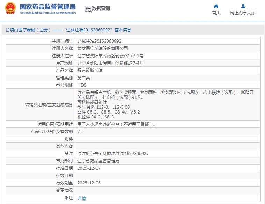The image size is (265, 204).
Task: Open the 详情 link
Action: (x=81, y=198)
